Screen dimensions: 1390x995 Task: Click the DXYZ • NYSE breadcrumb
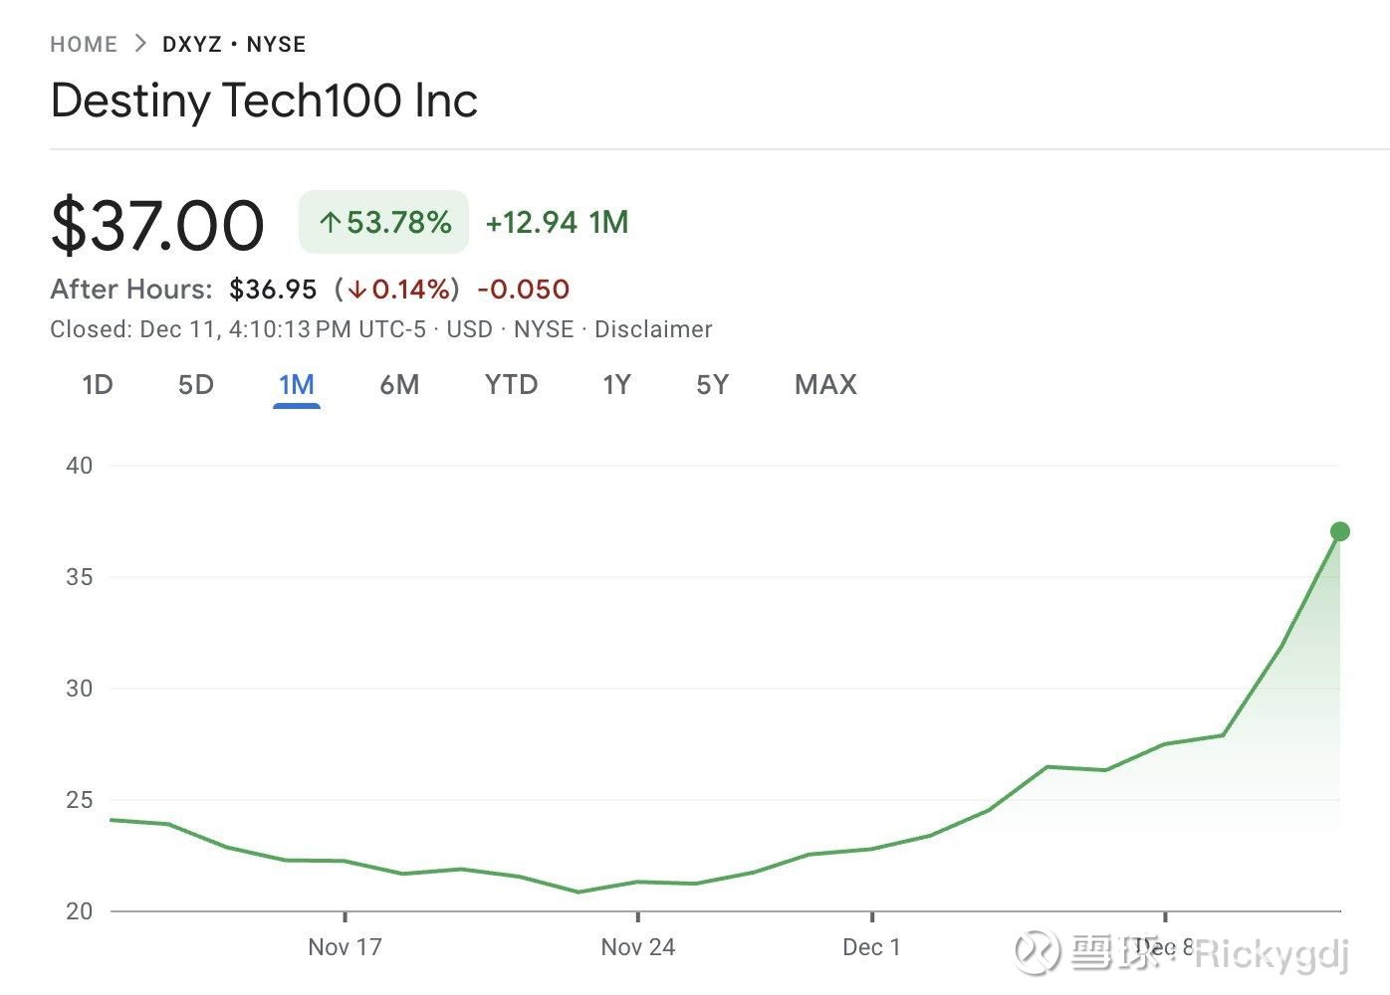tap(234, 44)
